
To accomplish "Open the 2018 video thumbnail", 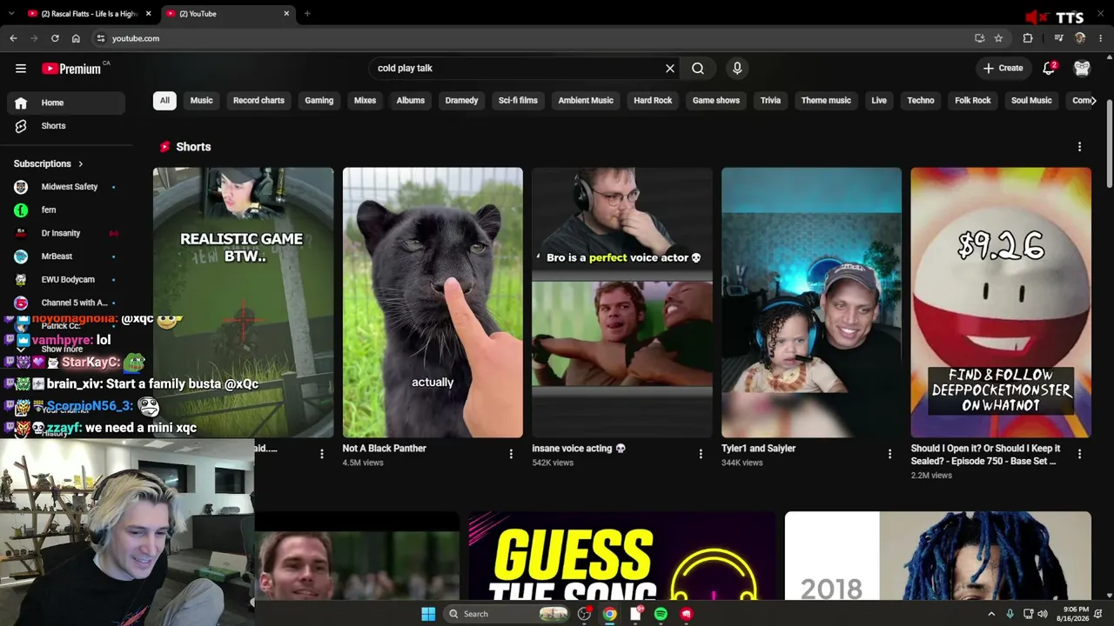I will pyautogui.click(x=937, y=556).
